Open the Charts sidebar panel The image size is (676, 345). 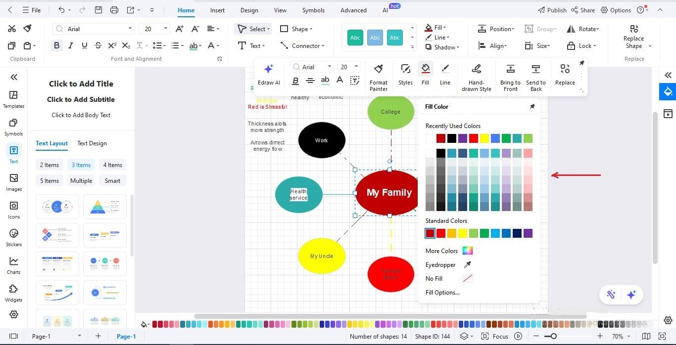[x=13, y=265]
